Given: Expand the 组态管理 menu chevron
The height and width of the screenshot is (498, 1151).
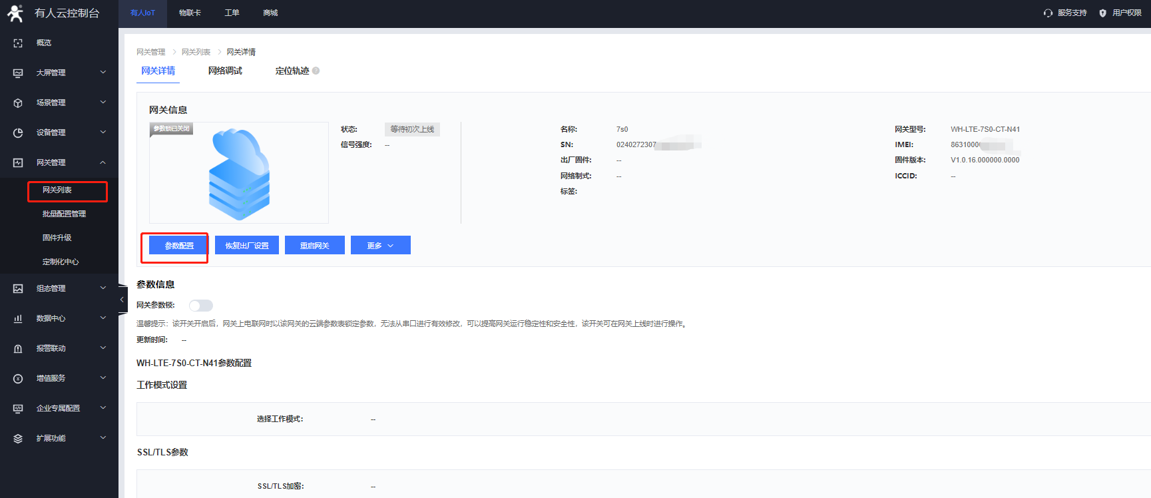Looking at the screenshot, I should click(x=103, y=288).
